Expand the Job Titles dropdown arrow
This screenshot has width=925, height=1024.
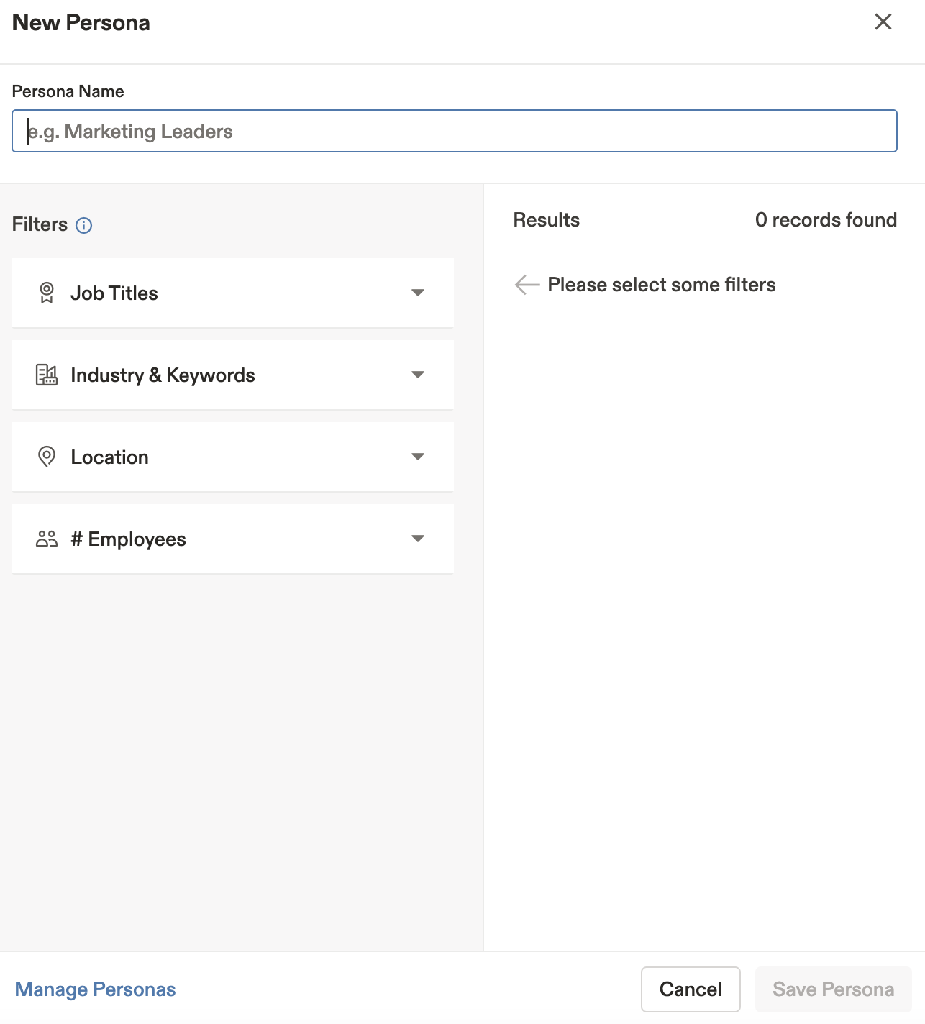click(x=418, y=293)
